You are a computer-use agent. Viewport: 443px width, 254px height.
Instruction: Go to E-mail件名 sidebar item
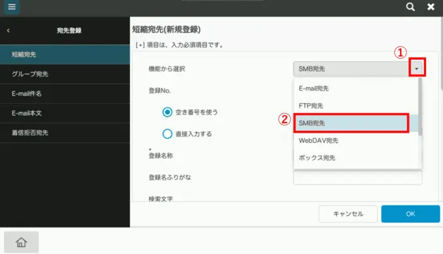click(64, 94)
